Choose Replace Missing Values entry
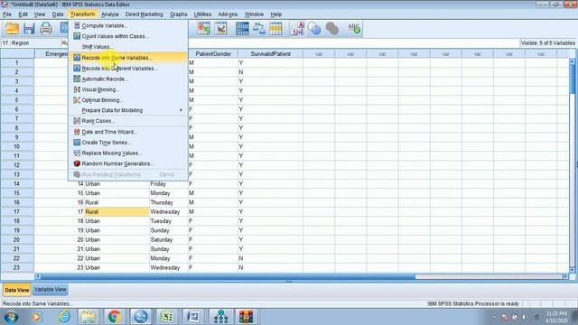Viewport: 578px width, 325px height. pyautogui.click(x=128, y=153)
